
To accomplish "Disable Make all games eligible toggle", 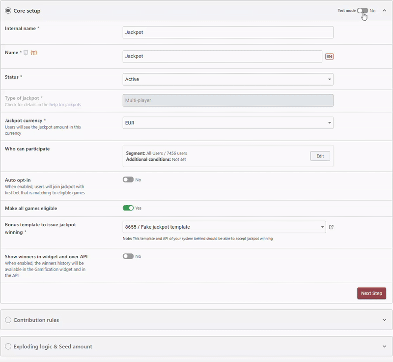I will tap(128, 208).
